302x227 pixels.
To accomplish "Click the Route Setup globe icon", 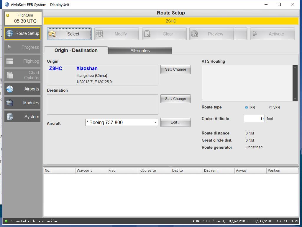I will 10,33.
